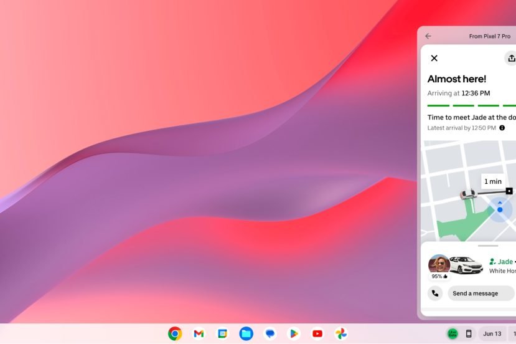Call the driver with phone icon

pos(435,294)
